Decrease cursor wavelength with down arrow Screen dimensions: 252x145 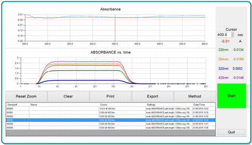(x=232, y=36)
